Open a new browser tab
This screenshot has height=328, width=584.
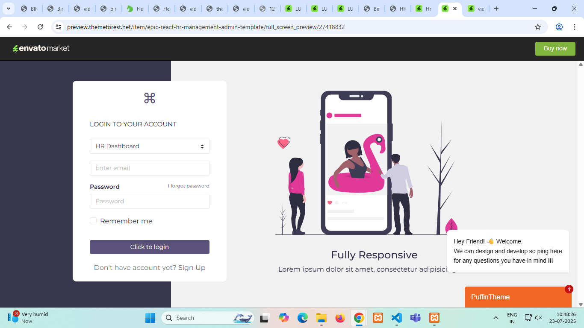coord(496,9)
